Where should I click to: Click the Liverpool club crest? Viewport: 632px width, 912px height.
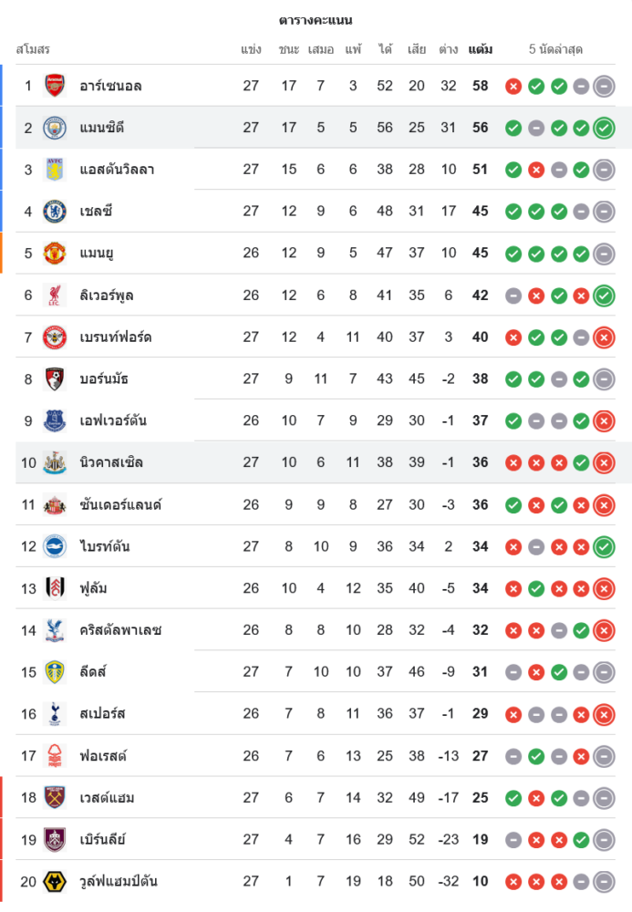pyautogui.click(x=56, y=295)
